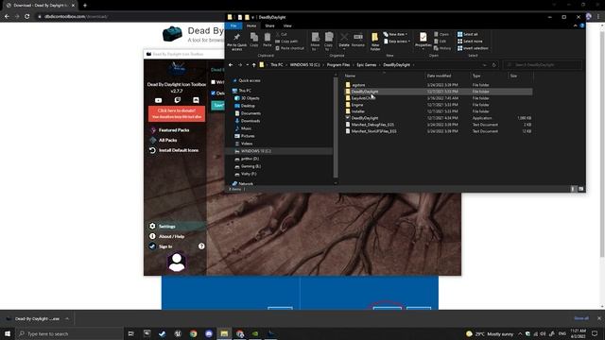Click Paste shortcut in ribbon
605x340 pixels.
pyautogui.click(x=290, y=48)
